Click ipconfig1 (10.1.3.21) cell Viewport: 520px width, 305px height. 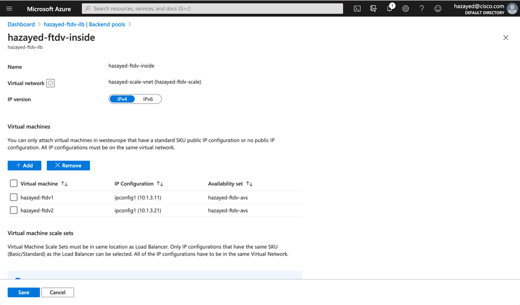[x=138, y=210]
